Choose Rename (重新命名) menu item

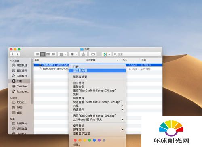97,87
